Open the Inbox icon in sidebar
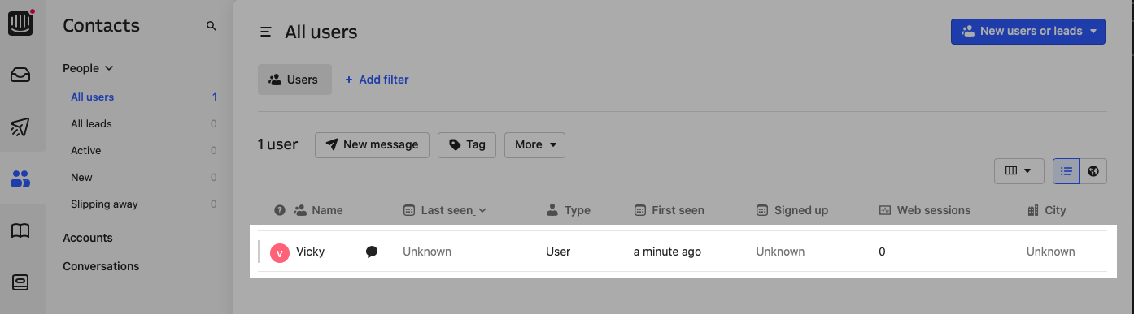 [x=20, y=75]
